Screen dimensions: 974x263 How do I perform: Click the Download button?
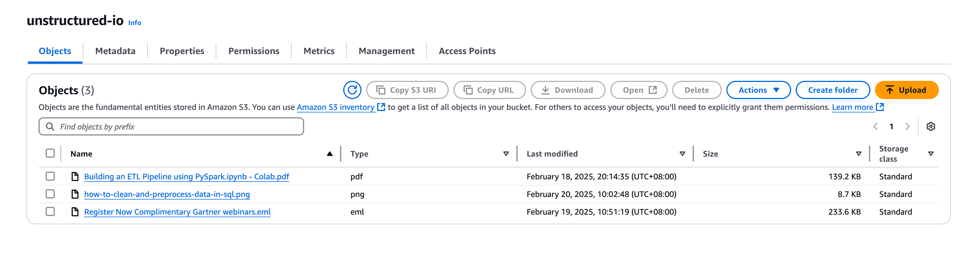[x=567, y=90]
